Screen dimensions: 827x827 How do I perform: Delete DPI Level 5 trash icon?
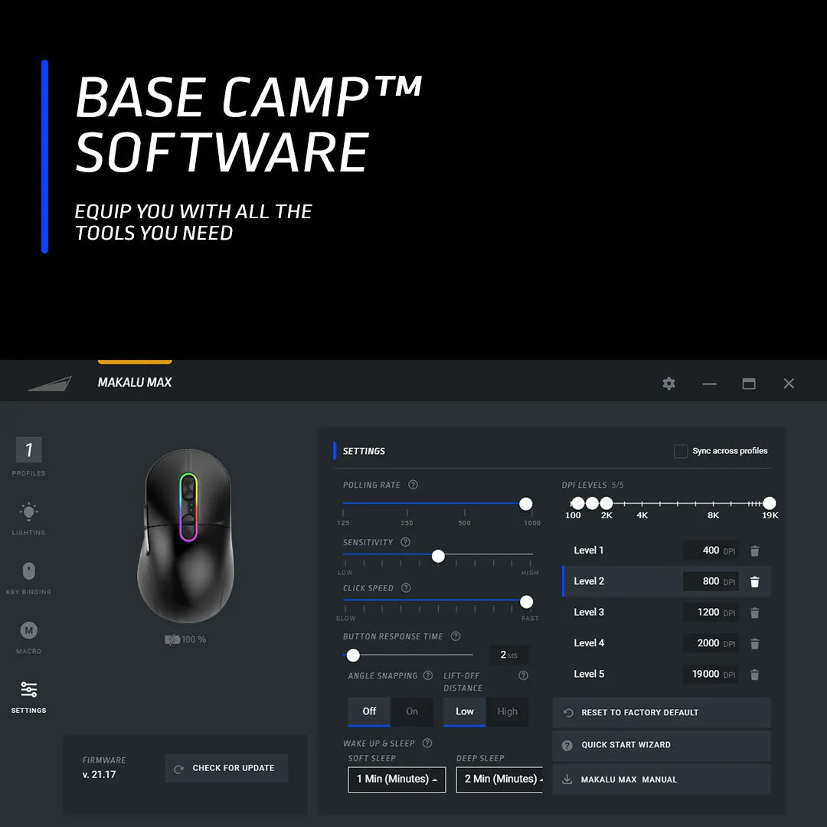point(755,675)
